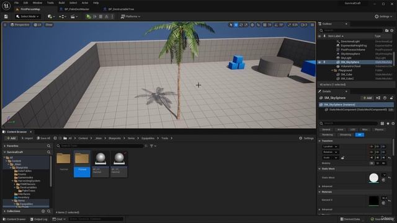This screenshot has height=223, width=397.
Task: Click the Stop simulation button
Action: click(100, 17)
